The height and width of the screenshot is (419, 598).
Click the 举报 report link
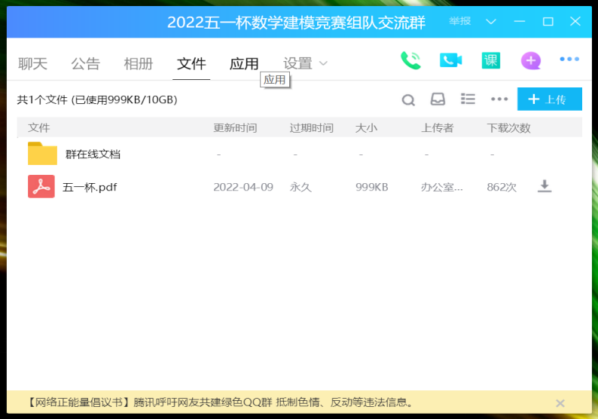(460, 22)
